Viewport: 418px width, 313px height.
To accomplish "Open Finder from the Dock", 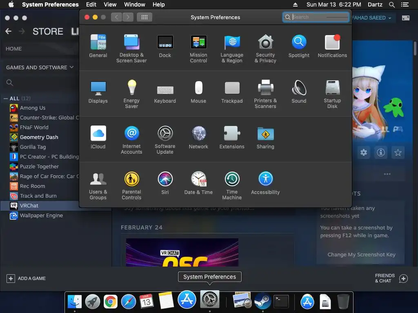I will (75, 301).
